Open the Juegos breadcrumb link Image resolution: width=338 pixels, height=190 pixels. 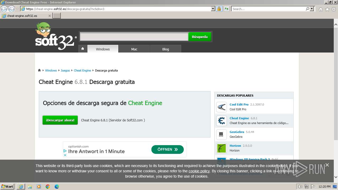[x=65, y=70]
